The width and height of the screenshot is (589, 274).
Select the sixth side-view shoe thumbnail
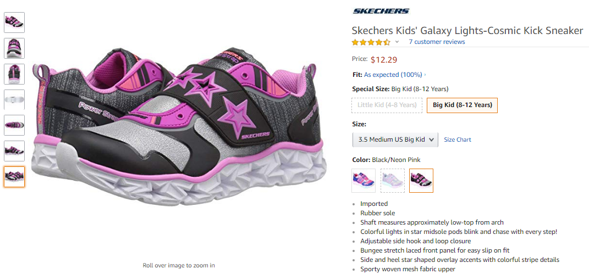pos(14,150)
